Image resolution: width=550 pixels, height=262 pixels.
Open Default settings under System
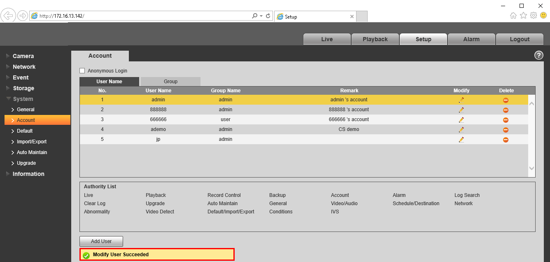pos(25,131)
